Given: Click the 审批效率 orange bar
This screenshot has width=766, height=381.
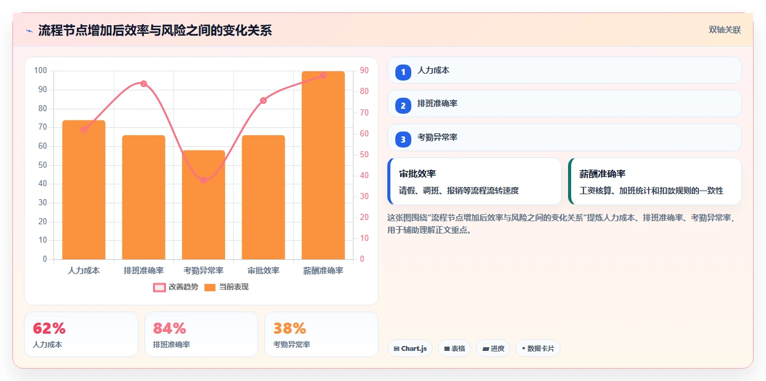Looking at the screenshot, I should [263, 197].
